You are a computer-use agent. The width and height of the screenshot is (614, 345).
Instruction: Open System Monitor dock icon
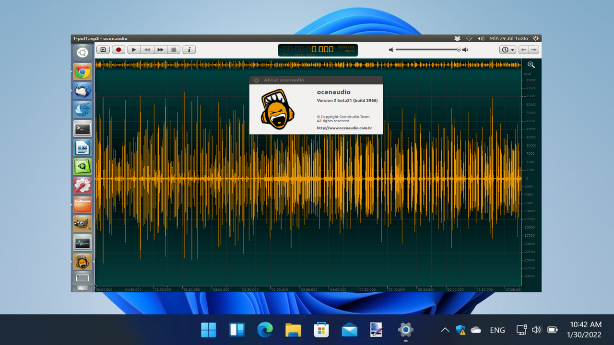click(x=83, y=243)
